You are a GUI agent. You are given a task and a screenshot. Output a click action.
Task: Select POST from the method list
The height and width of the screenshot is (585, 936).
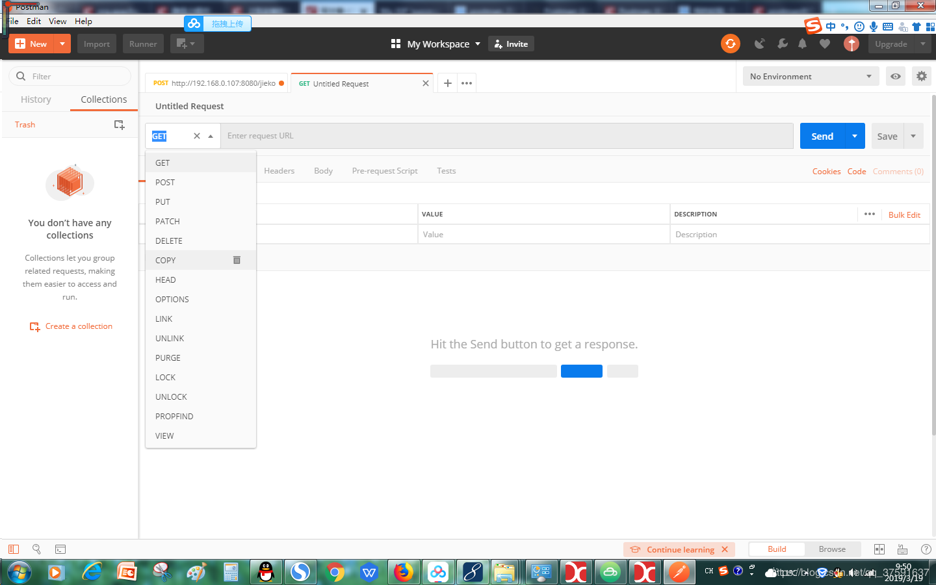pyautogui.click(x=201, y=182)
